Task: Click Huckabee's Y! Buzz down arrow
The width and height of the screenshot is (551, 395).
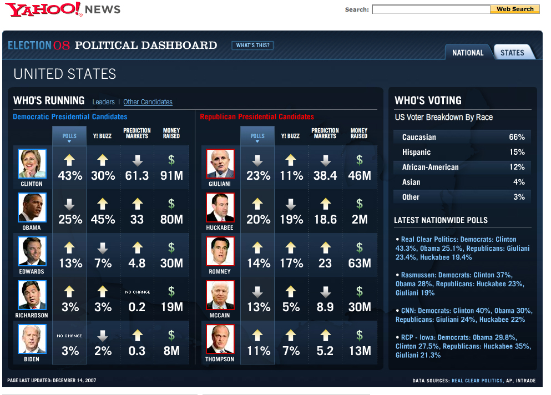Action: coord(291,204)
